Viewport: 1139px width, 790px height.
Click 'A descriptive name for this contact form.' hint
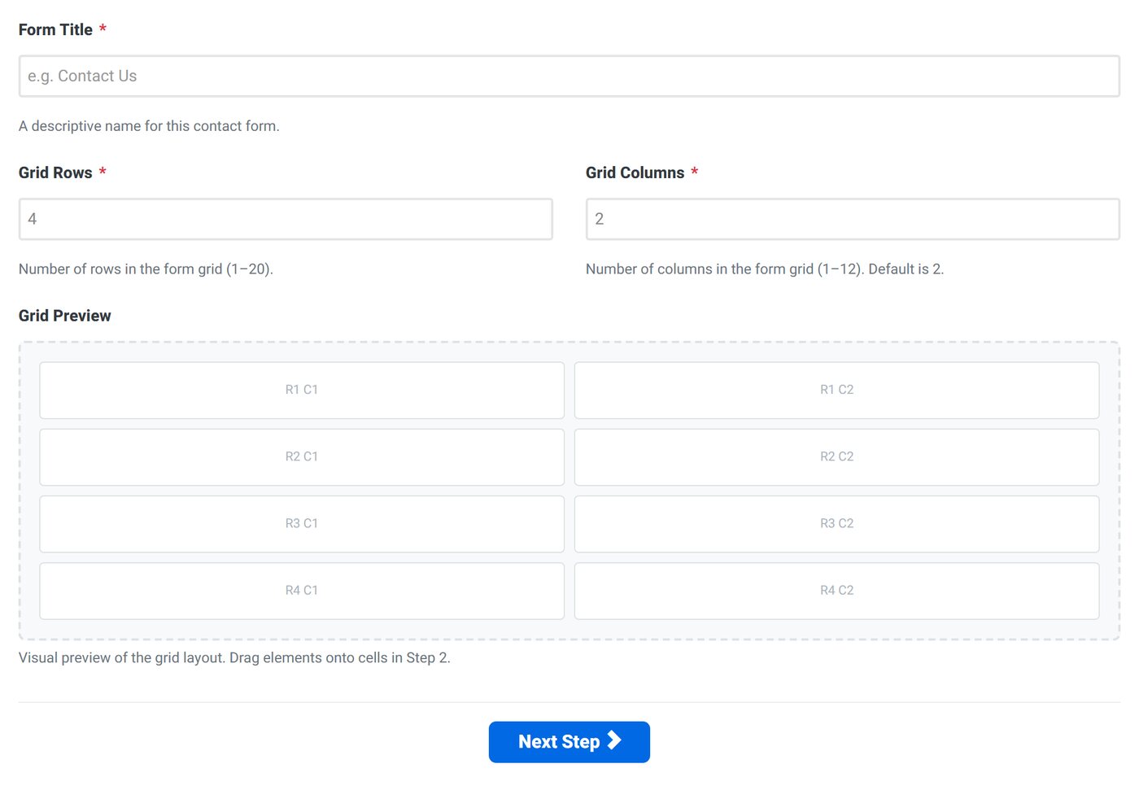[x=149, y=126]
